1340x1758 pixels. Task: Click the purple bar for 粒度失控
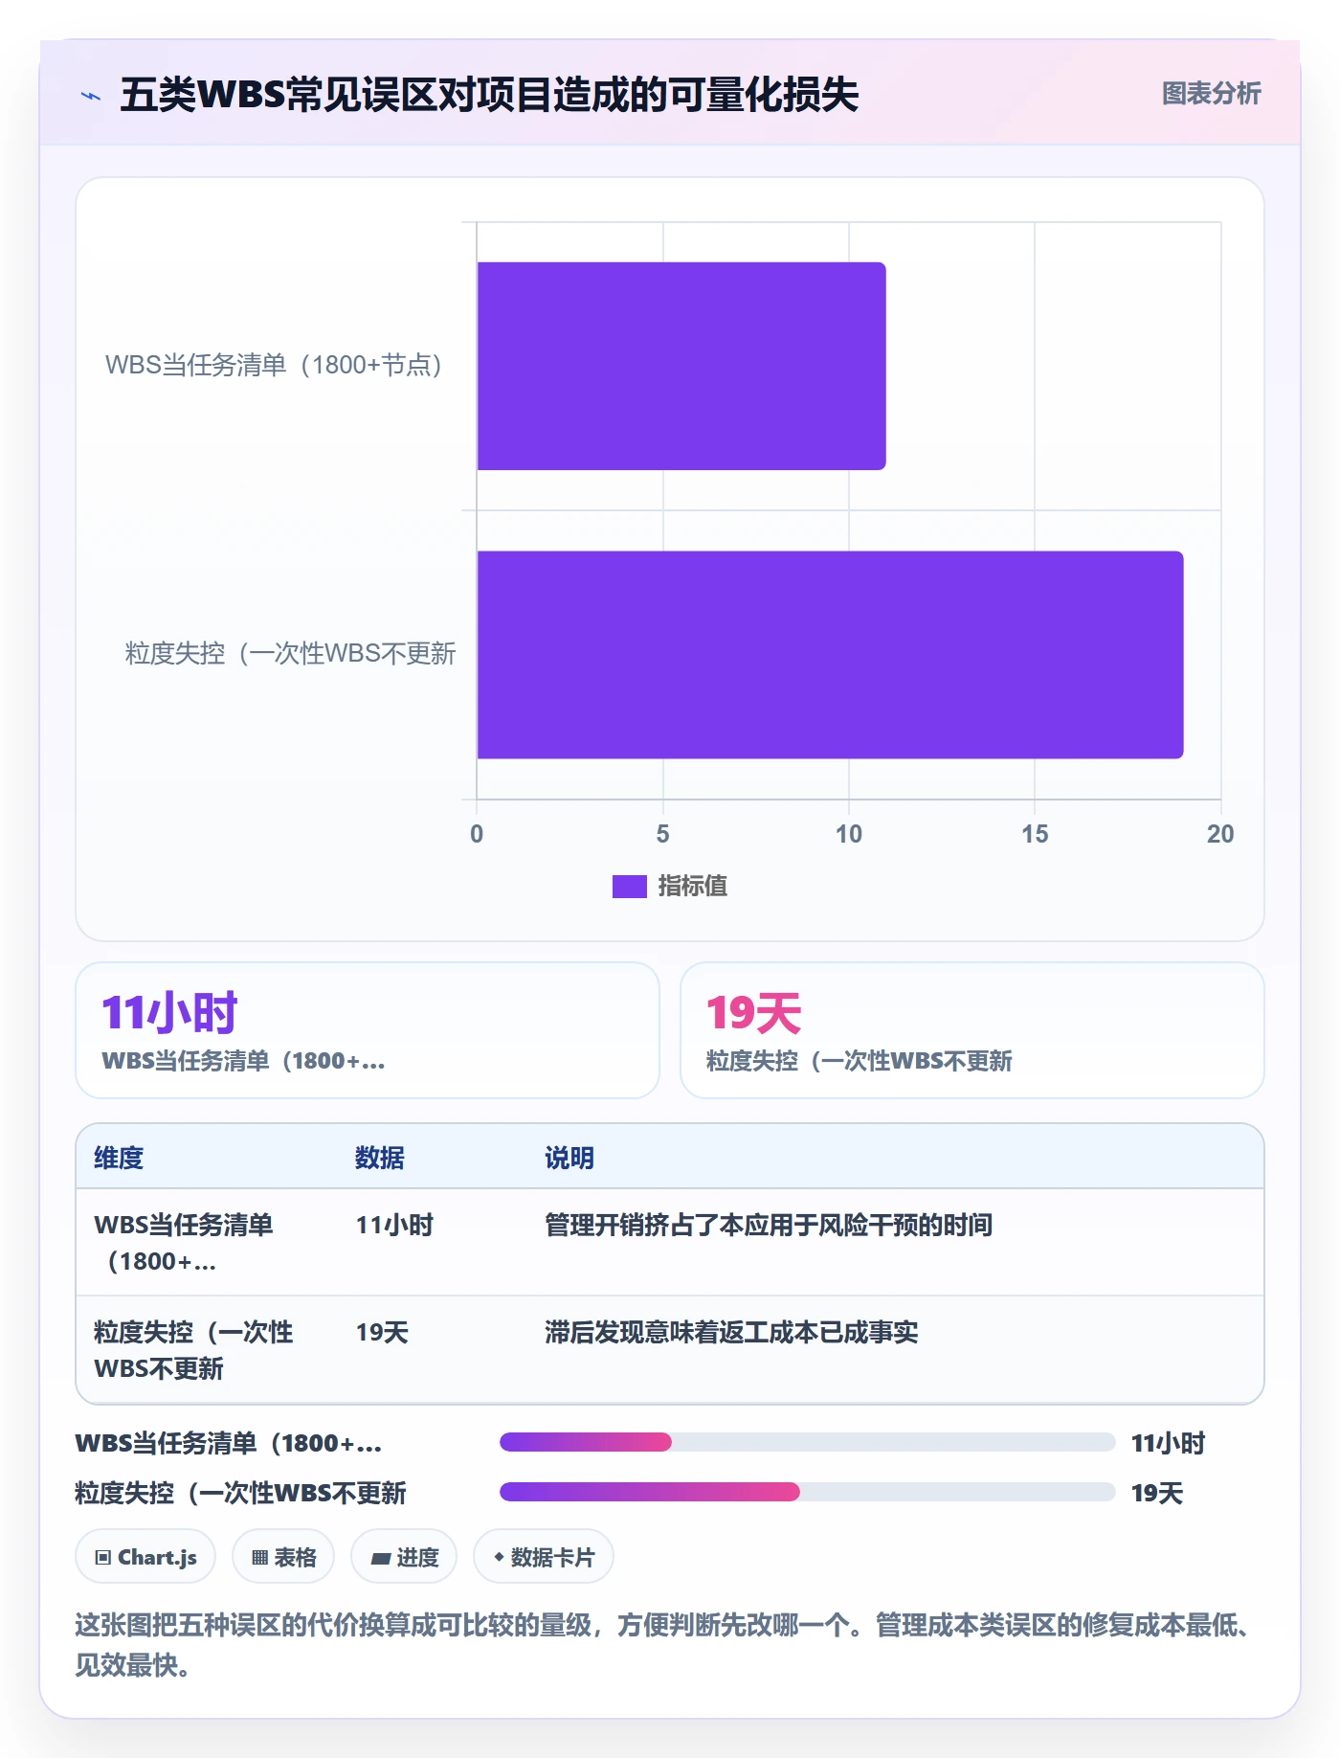tap(830, 655)
